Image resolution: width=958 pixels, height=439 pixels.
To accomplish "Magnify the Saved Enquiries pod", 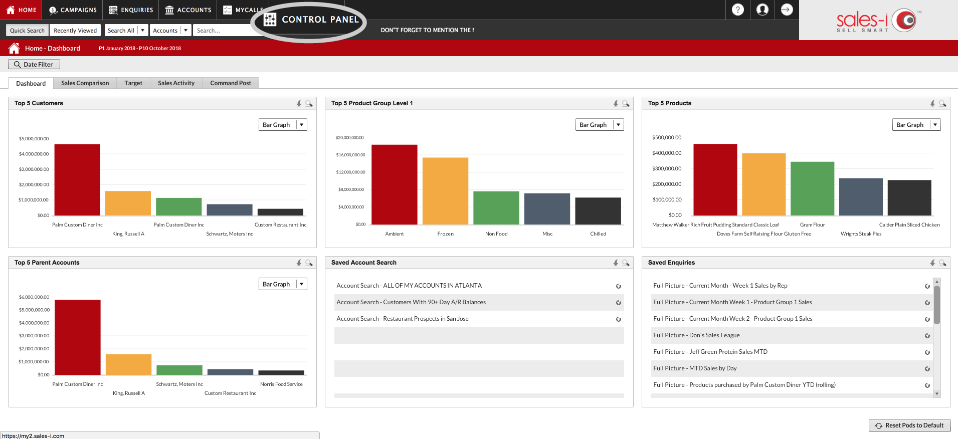I will tap(942, 263).
